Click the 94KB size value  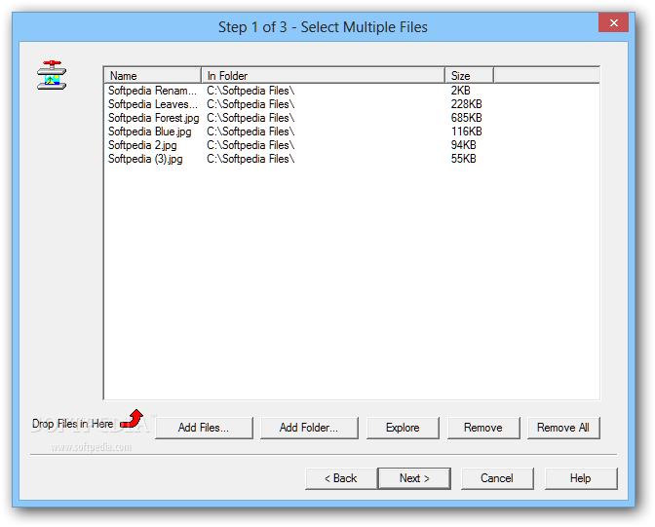click(x=463, y=145)
